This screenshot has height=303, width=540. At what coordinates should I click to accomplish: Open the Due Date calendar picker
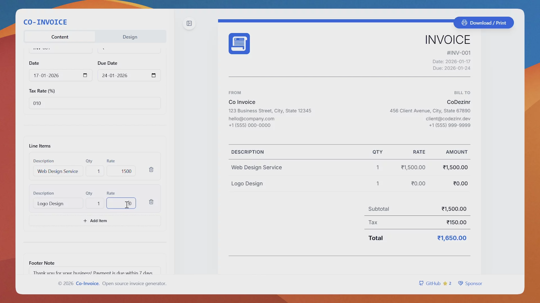click(x=153, y=75)
